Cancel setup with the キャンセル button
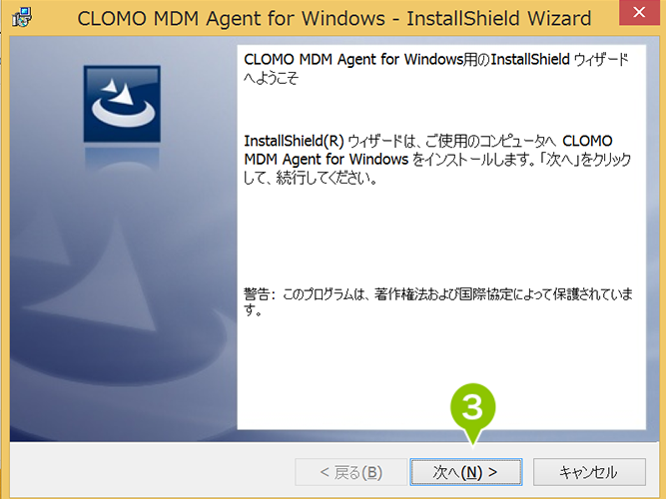666x499 pixels. [589, 472]
